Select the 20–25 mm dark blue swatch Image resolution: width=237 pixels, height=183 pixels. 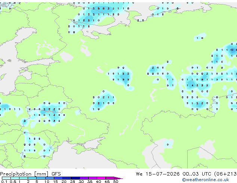pos(67,178)
